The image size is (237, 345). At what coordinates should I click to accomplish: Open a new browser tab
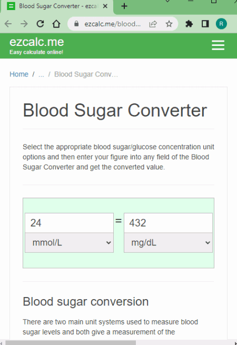(124, 6)
